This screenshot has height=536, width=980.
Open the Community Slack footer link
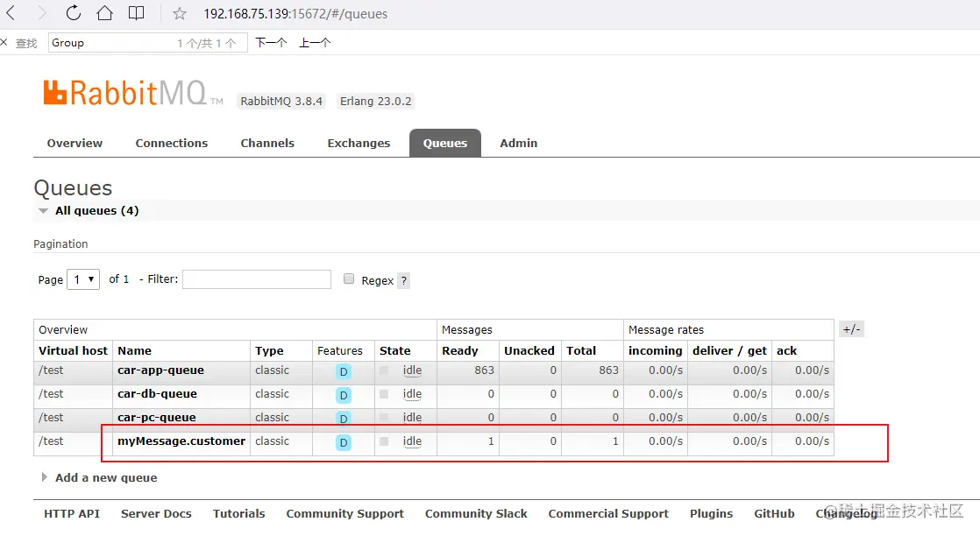tap(476, 513)
